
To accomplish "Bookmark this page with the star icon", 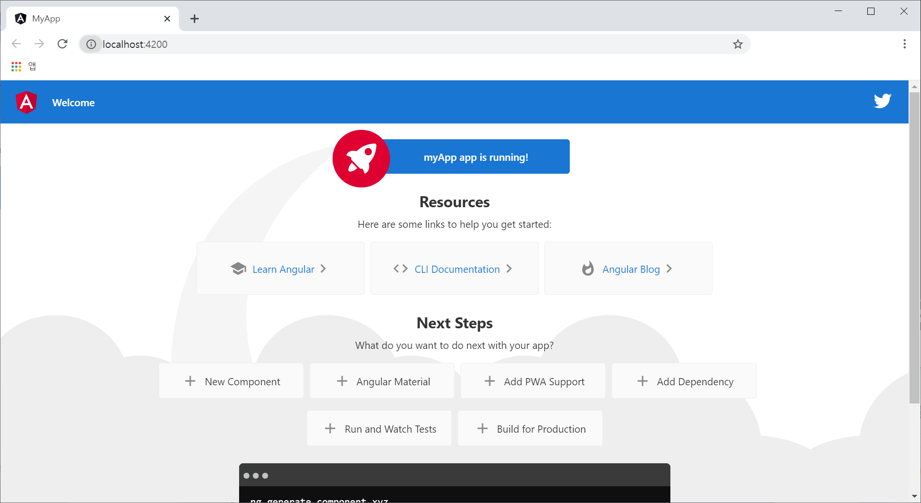I will tap(738, 44).
